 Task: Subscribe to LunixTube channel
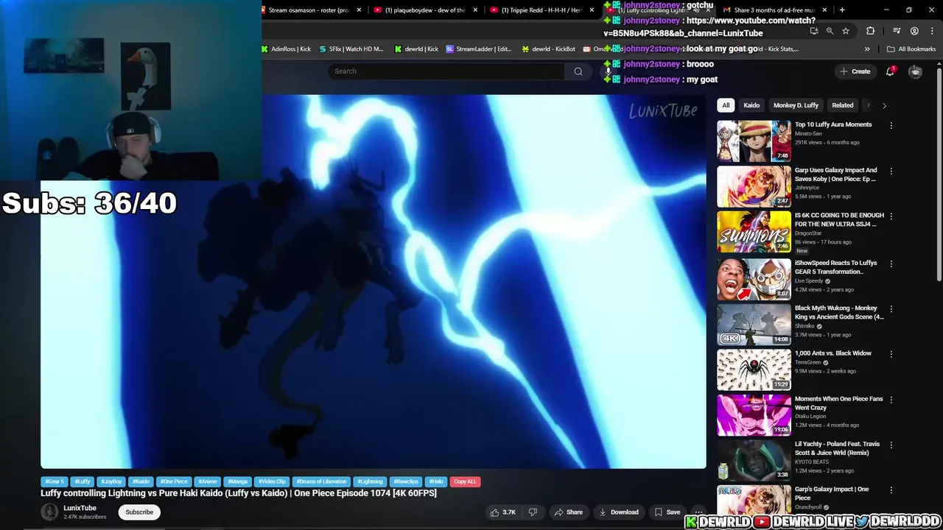tap(139, 512)
